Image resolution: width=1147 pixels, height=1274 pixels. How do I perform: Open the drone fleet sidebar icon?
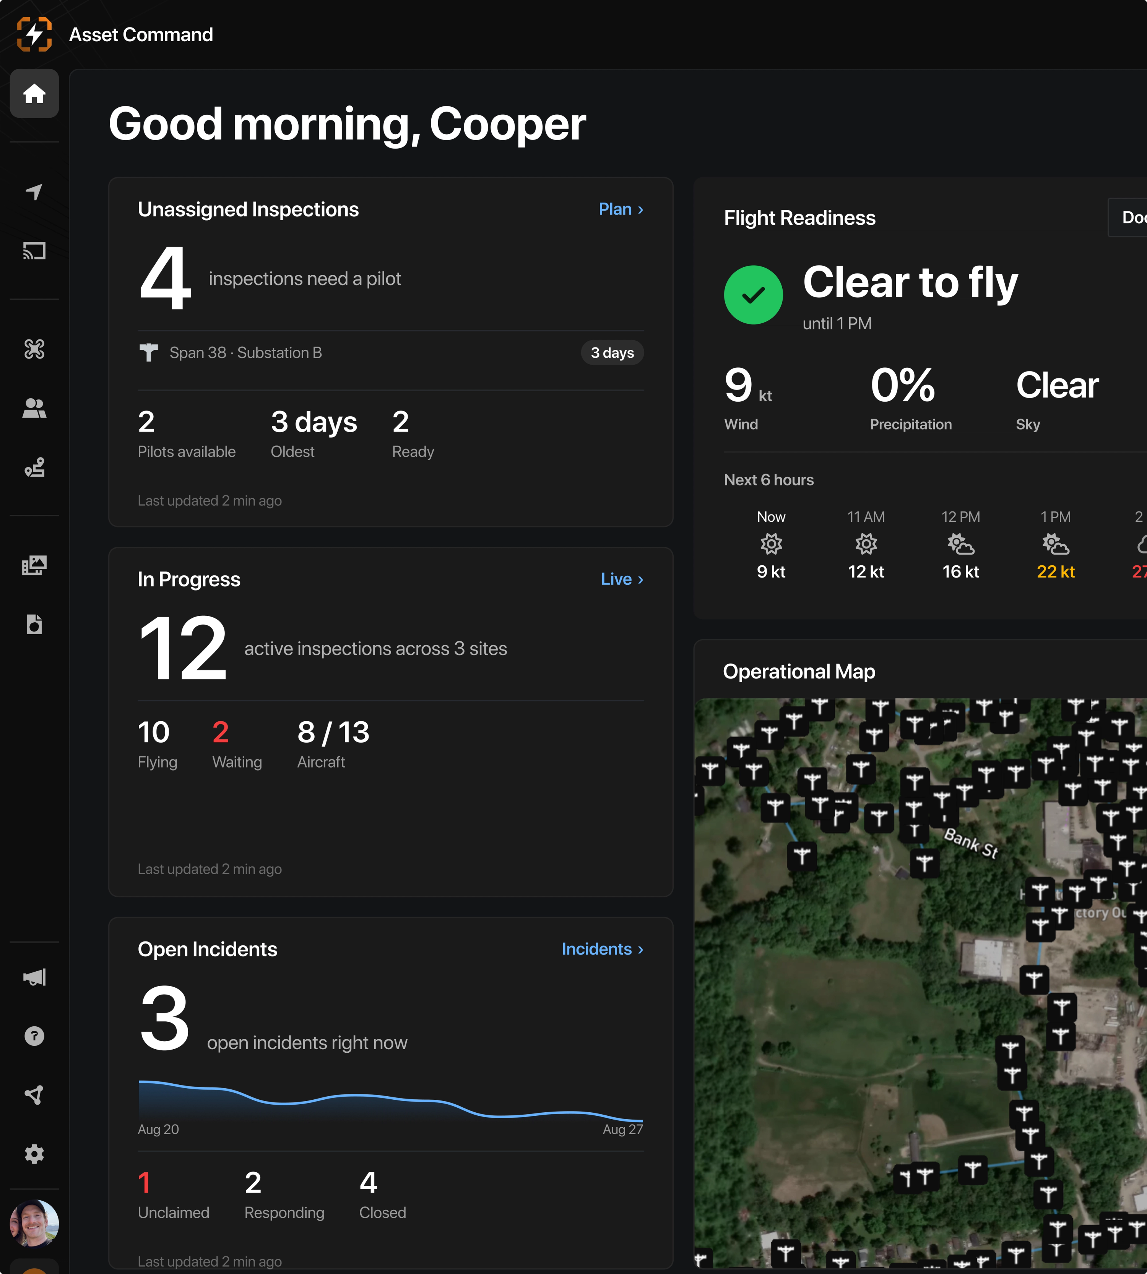(34, 349)
